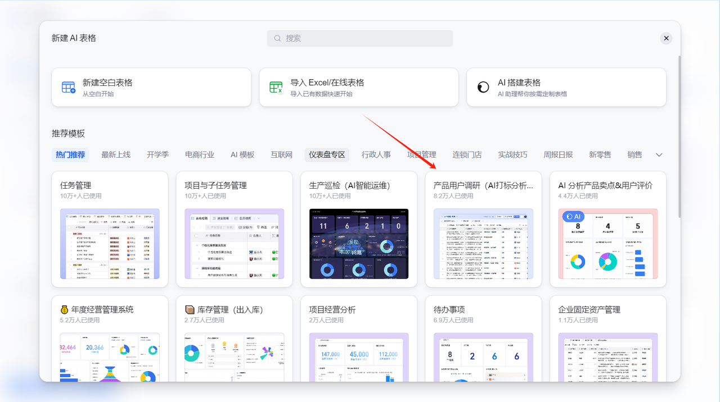The width and height of the screenshot is (720, 402).
Task: Open 任务管理 template thumbnail
Action: pos(110,244)
